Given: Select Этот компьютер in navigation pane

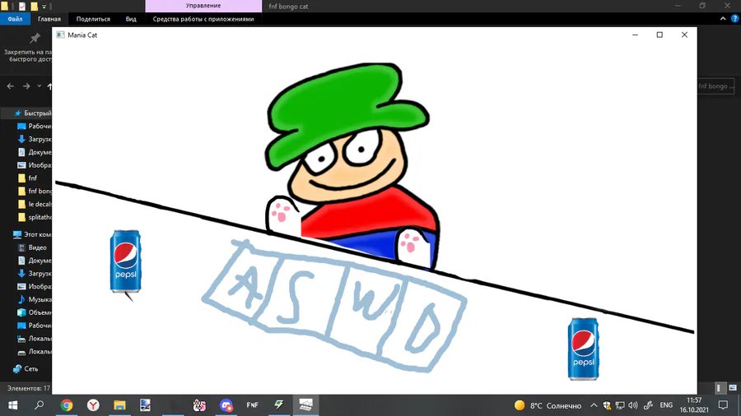Looking at the screenshot, I should point(32,234).
